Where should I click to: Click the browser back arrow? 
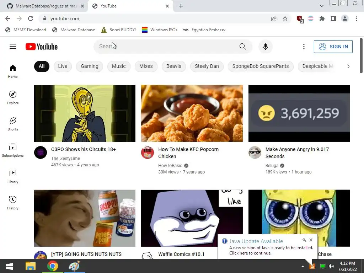(8, 18)
